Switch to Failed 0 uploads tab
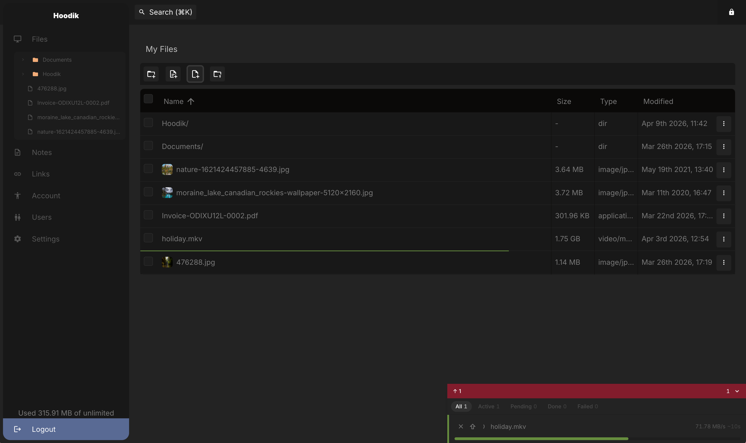This screenshot has width=746, height=443. (587, 406)
